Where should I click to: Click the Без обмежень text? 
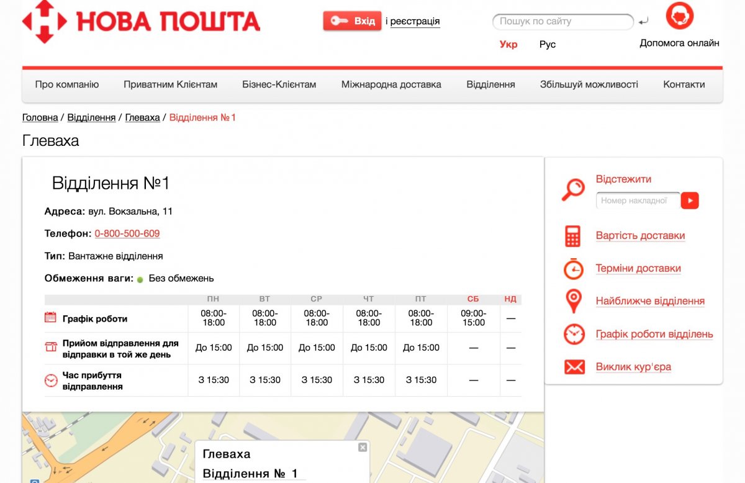(x=181, y=278)
